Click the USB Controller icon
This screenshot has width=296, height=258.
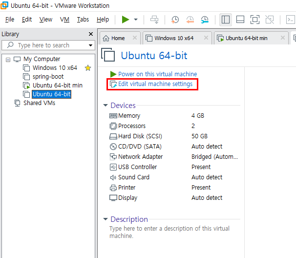click(x=113, y=167)
